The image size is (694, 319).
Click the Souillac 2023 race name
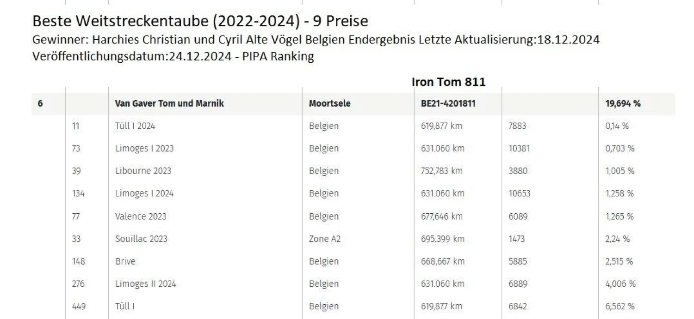(x=141, y=239)
